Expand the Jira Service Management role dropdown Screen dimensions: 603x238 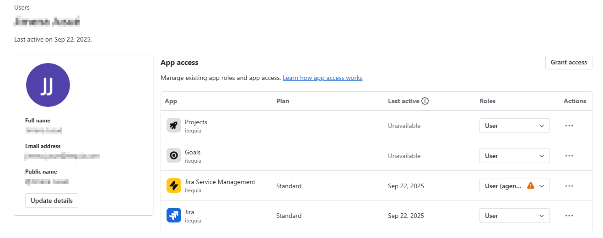point(515,186)
